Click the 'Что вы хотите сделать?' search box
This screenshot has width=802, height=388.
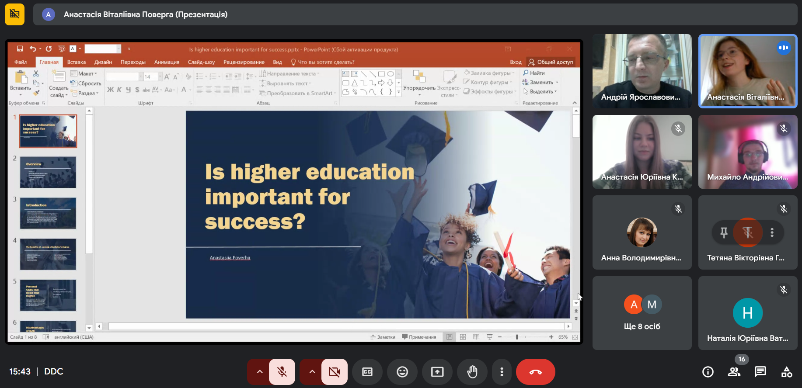pos(323,62)
